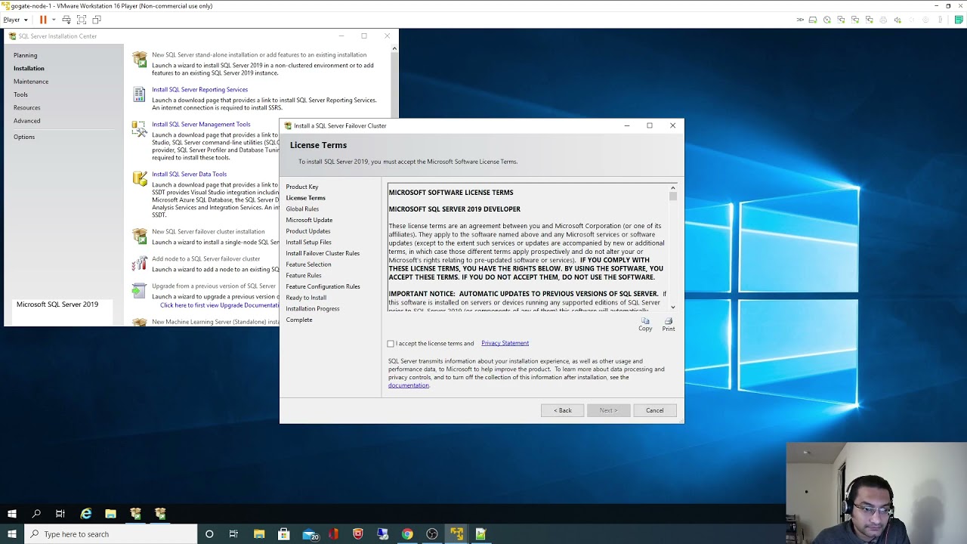
Task: Open Mail app on host taskbar
Action: pyautogui.click(x=310, y=534)
